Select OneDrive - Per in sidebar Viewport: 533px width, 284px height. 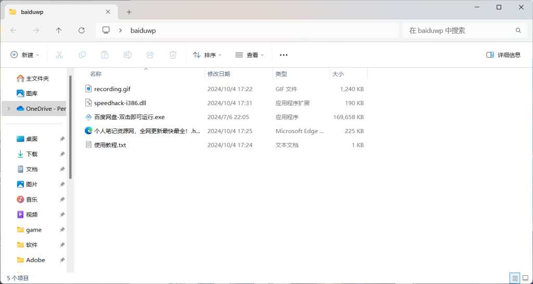tap(34, 109)
